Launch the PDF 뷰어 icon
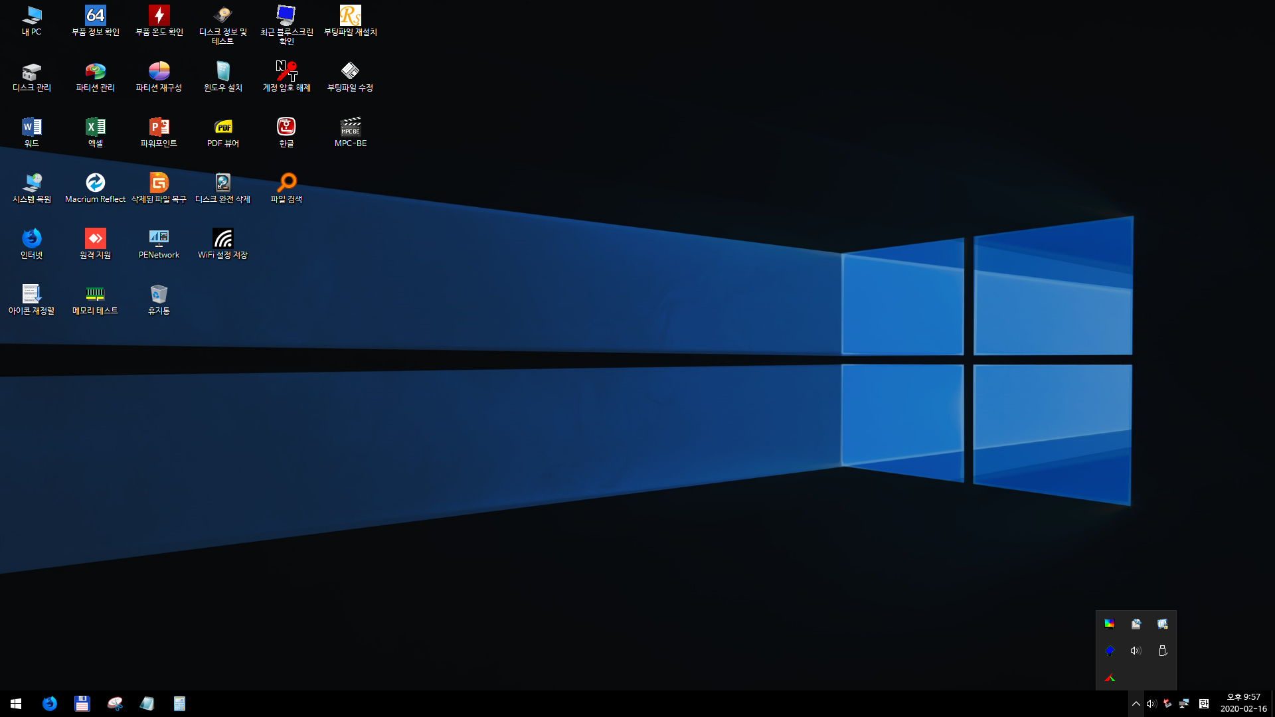Viewport: 1275px width, 717px height. (222, 132)
